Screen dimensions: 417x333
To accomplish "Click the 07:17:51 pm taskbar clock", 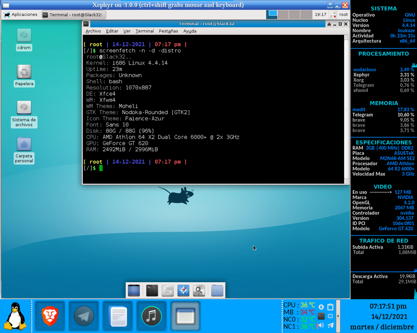I will click(x=388, y=306).
